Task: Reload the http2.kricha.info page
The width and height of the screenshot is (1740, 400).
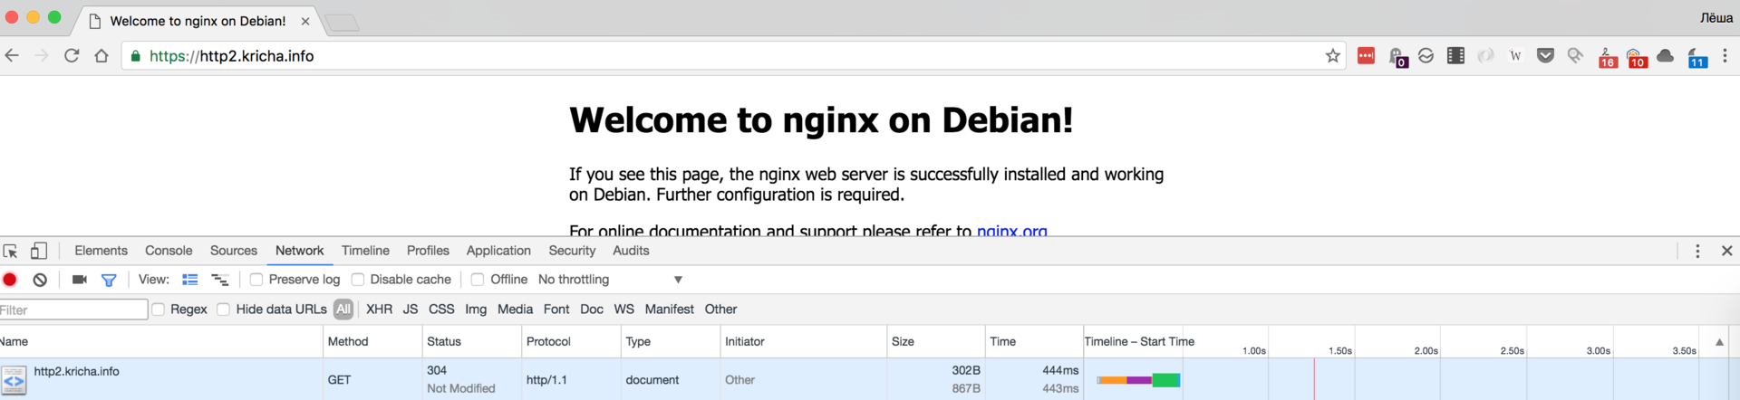Action: tap(72, 56)
